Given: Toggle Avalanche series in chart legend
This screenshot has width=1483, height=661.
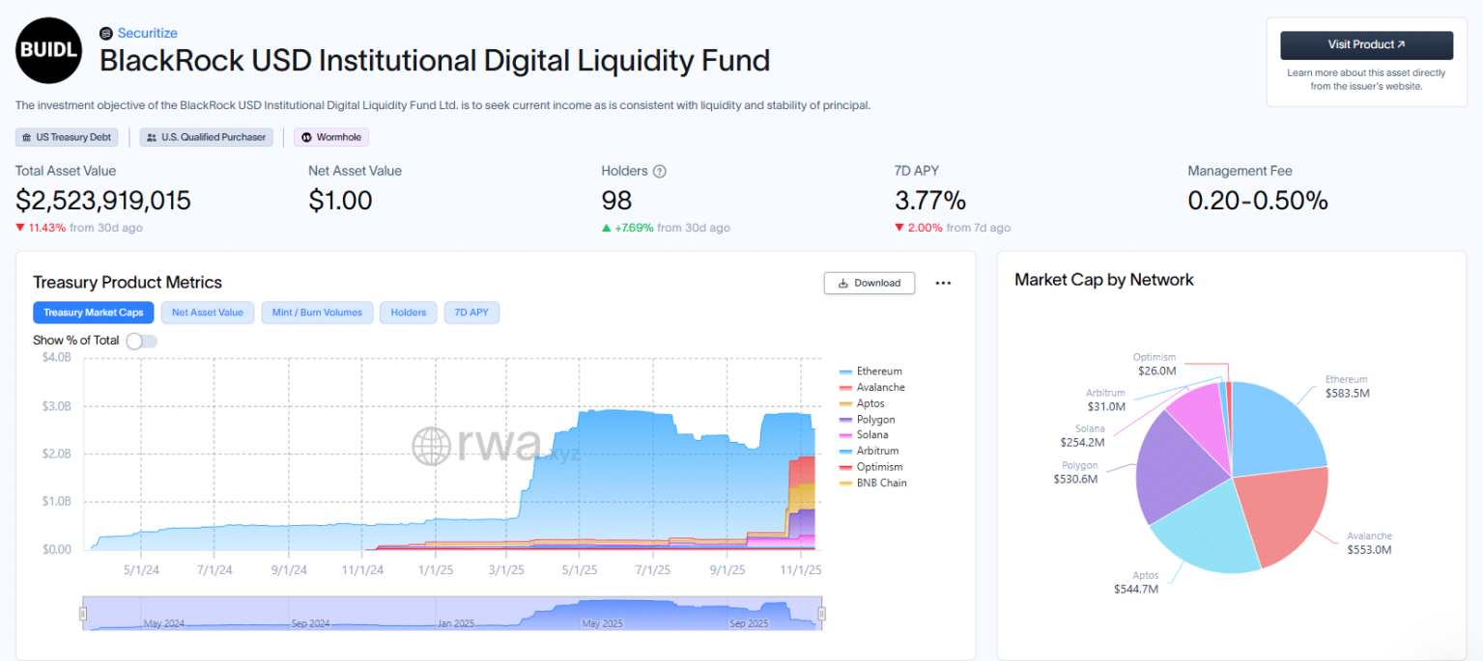Looking at the screenshot, I should [x=871, y=388].
